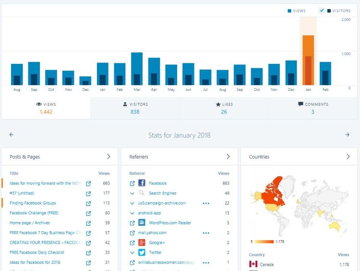Select the Comments stats tab
This screenshot has width=360, height=271.
pos(312,108)
